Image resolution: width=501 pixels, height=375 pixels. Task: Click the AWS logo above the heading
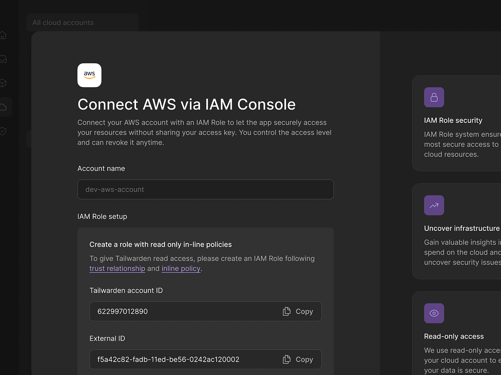point(89,75)
